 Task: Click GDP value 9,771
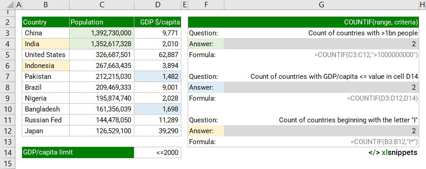pos(157,33)
